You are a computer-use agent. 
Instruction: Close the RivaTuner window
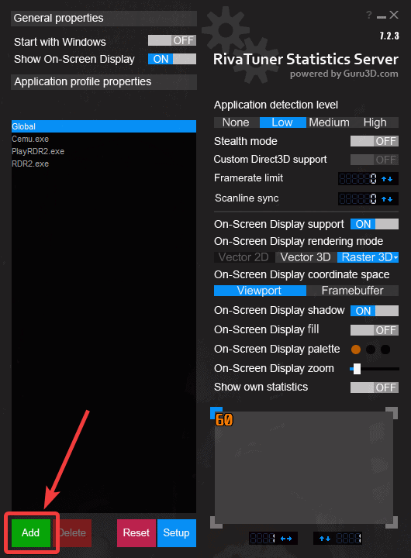[x=394, y=15]
